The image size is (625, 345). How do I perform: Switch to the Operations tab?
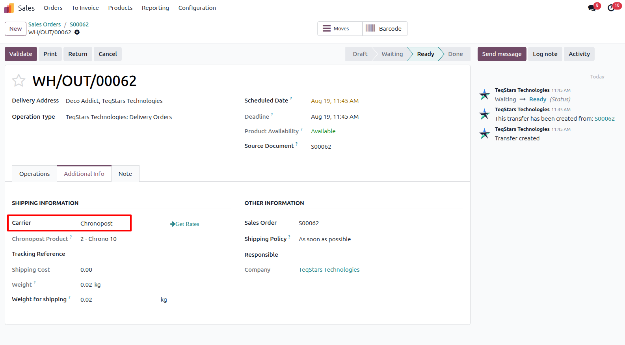(x=35, y=174)
